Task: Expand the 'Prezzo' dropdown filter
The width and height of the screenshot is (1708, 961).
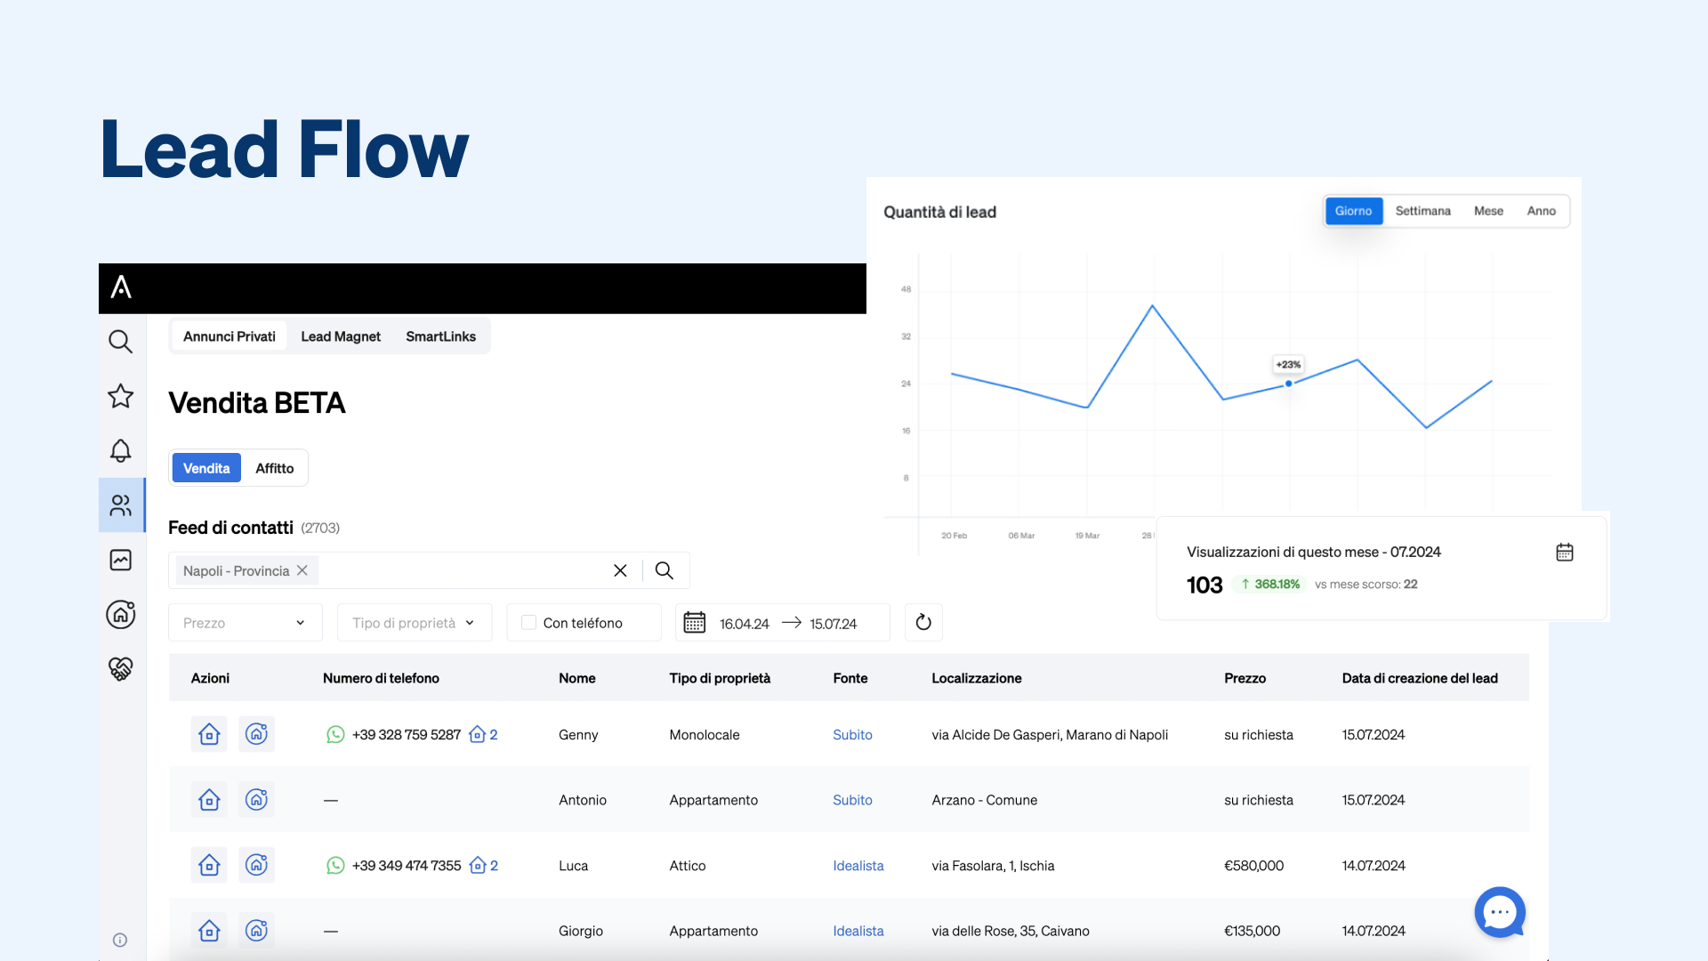Action: click(x=242, y=622)
